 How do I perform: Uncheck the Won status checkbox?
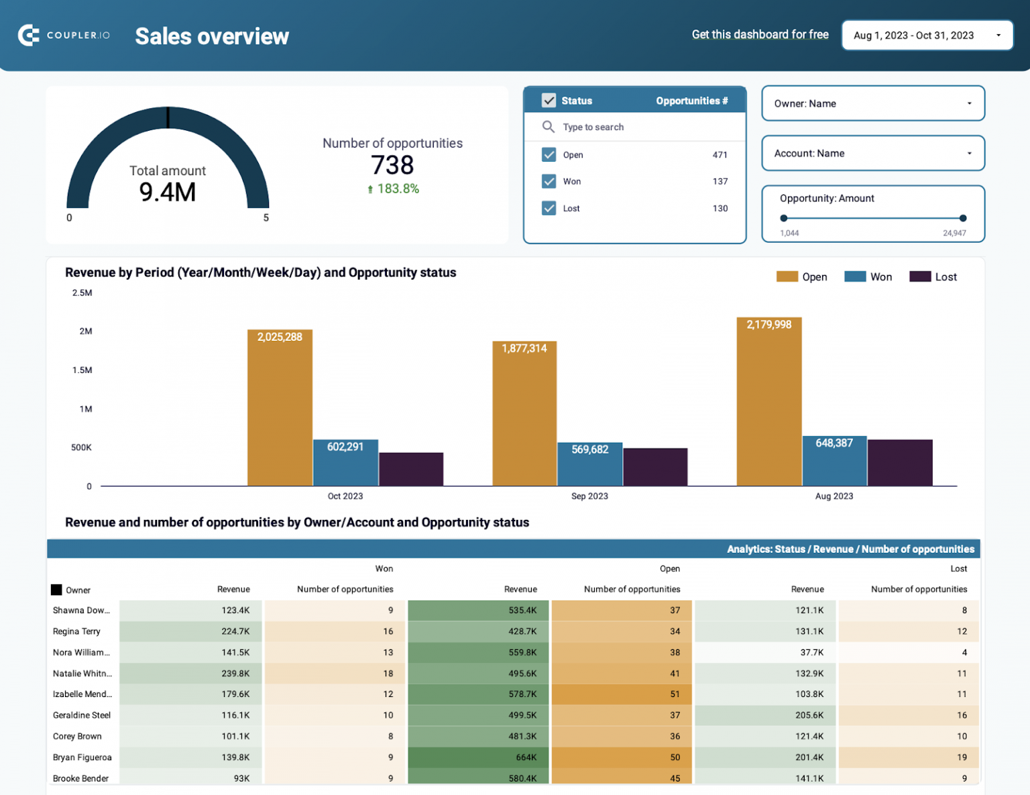pyautogui.click(x=549, y=181)
